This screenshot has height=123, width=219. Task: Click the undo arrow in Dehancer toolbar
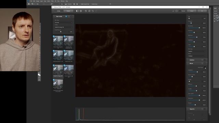click(x=93, y=11)
